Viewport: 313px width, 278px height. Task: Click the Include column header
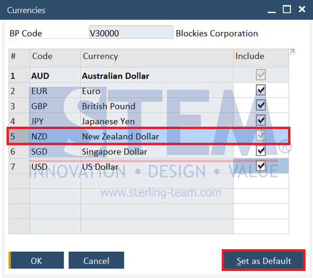pyautogui.click(x=261, y=58)
